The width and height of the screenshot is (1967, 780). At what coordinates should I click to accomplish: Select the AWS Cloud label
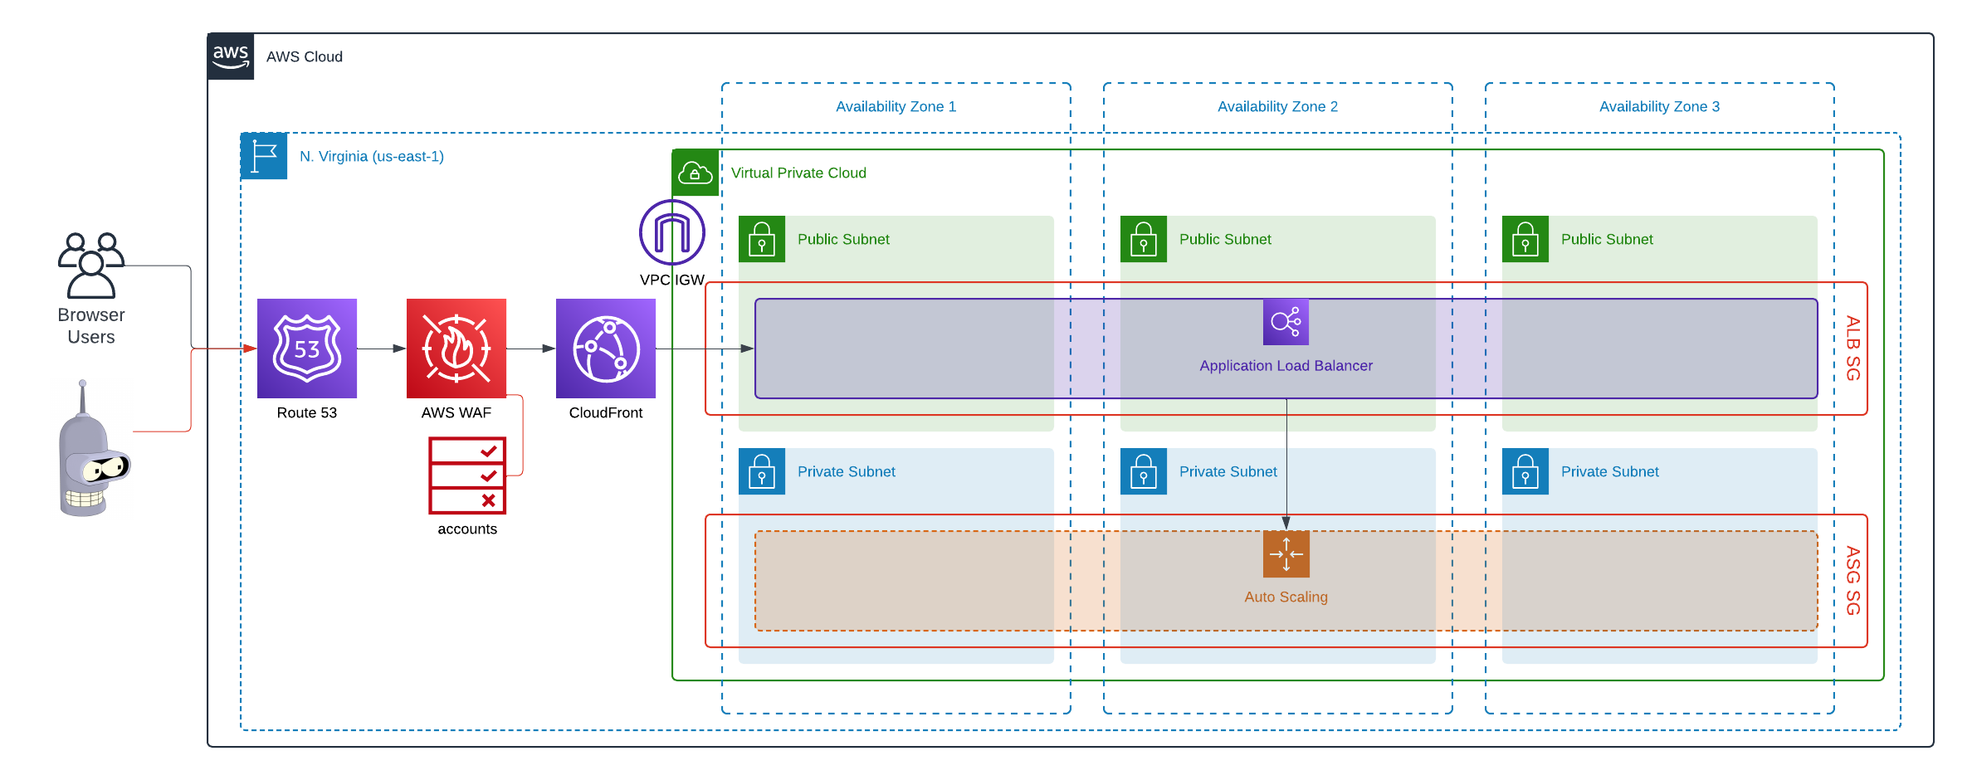coord(305,56)
